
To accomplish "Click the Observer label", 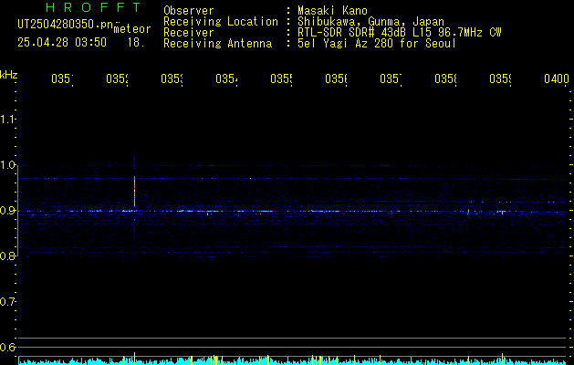I will (189, 11).
